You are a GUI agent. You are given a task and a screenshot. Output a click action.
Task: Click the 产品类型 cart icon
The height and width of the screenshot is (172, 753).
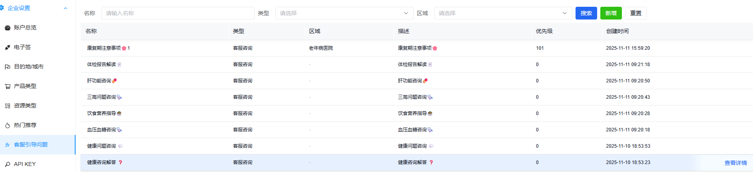click(8, 86)
